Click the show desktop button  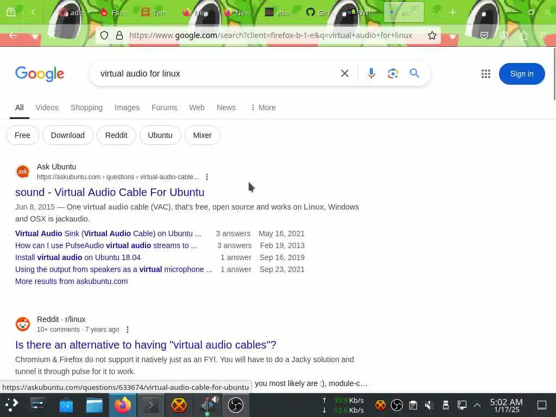pyautogui.click(x=542, y=405)
